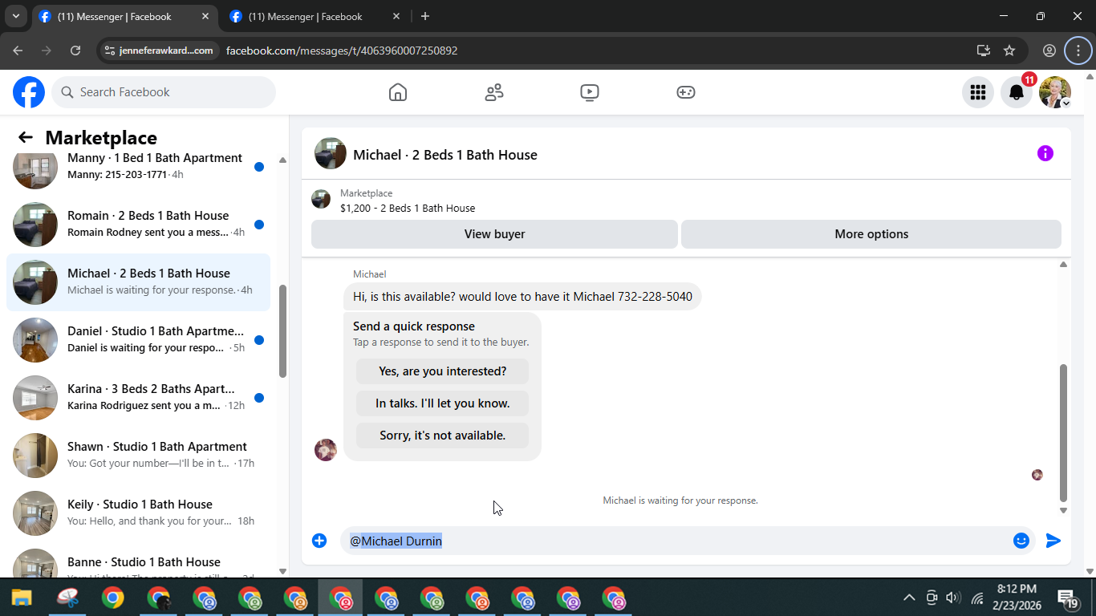Reload the Messenger page
The image size is (1096, 616).
click(x=75, y=51)
